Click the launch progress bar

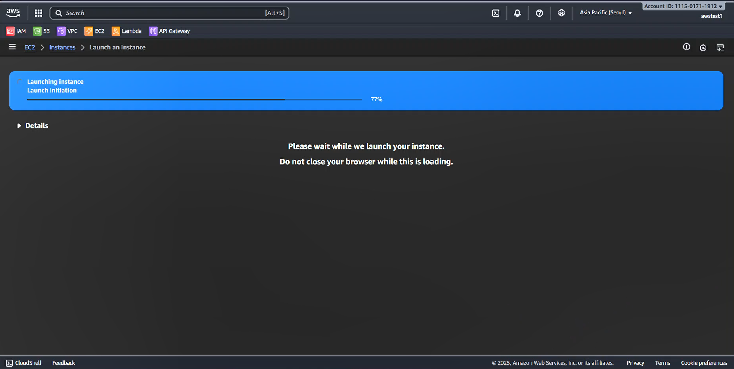click(x=194, y=100)
